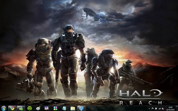Open Google Chrome from the taskbar
The width and height of the screenshot is (178, 111).
(x=12, y=109)
